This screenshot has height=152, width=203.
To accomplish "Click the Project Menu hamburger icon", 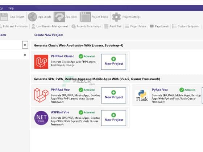I will tap(127, 26).
